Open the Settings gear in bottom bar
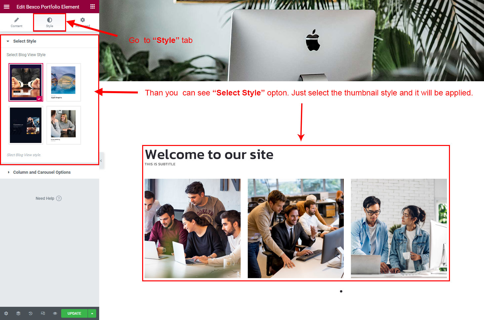The height and width of the screenshot is (320, 484). click(6, 313)
